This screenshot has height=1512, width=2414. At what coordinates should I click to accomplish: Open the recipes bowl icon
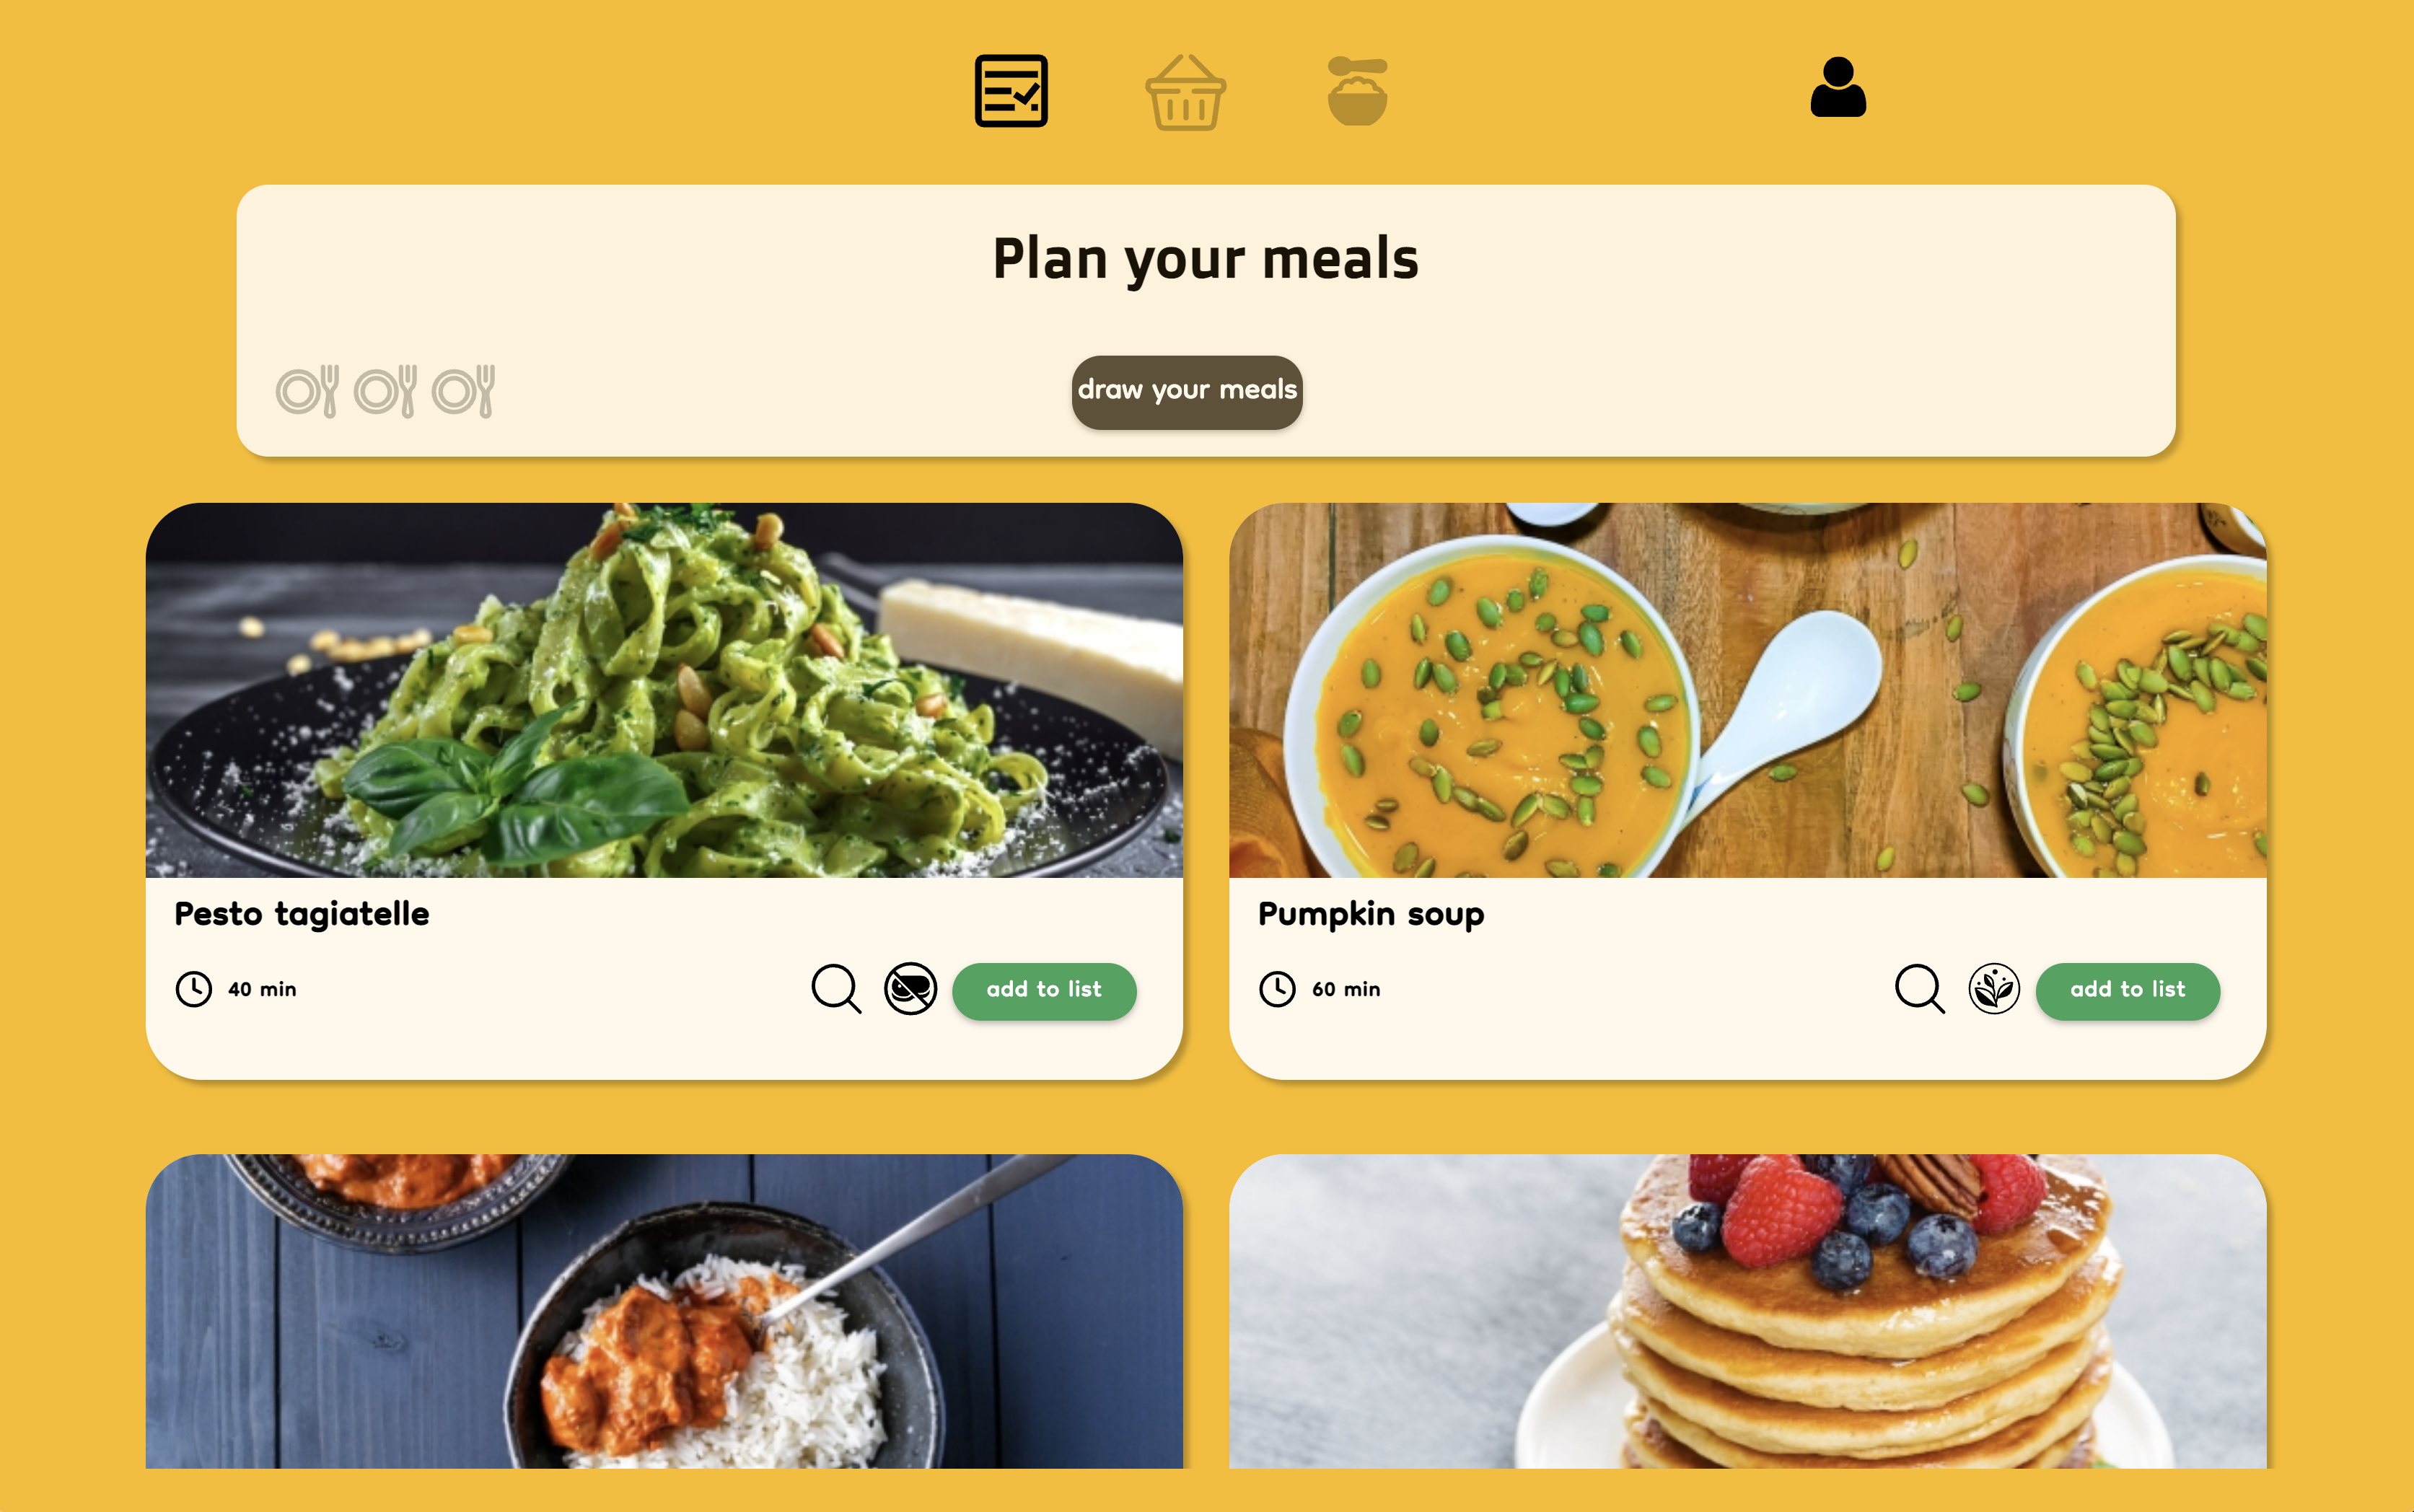pos(1357,91)
